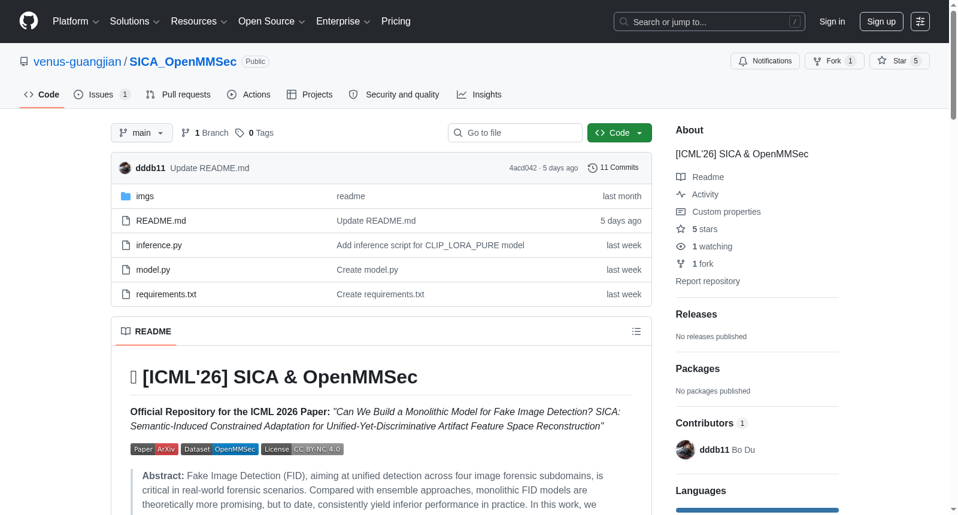This screenshot has height=515, width=958.
Task: Click the tag icon beside 0 Tags
Action: (x=239, y=133)
